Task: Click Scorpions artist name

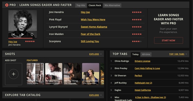Action: [x=55, y=41]
